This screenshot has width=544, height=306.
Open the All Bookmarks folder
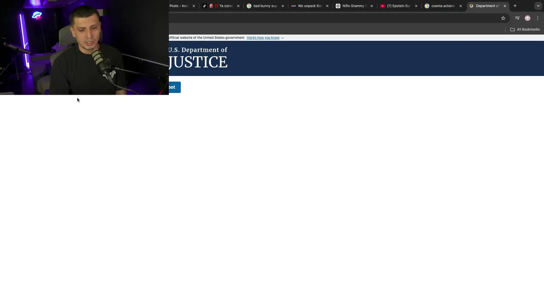525,29
